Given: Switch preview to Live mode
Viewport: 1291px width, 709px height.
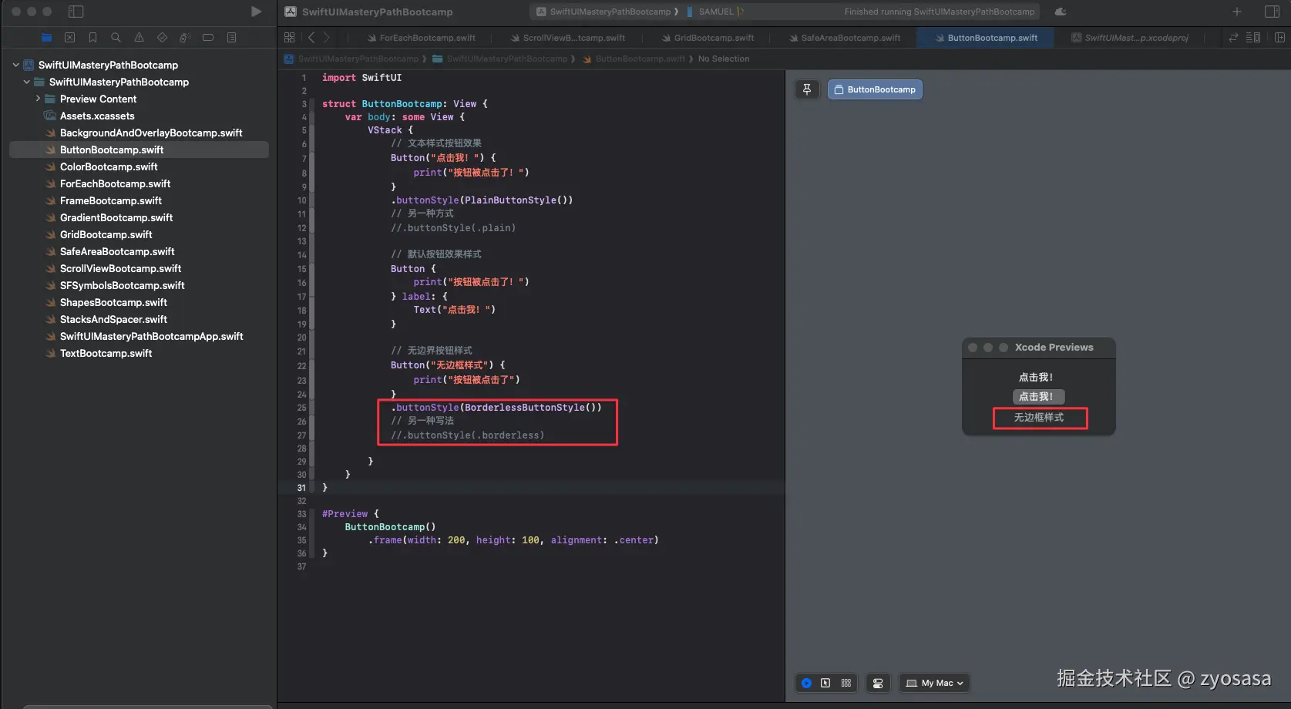Looking at the screenshot, I should pos(806,683).
